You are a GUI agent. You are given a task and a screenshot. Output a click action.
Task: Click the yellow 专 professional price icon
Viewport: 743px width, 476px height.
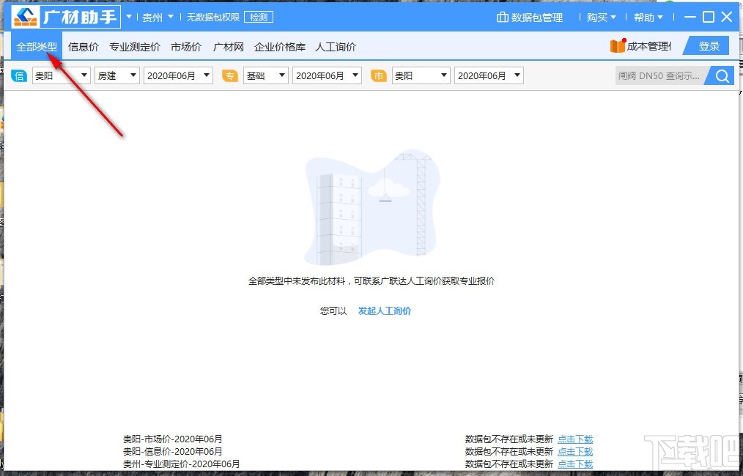[x=229, y=75]
